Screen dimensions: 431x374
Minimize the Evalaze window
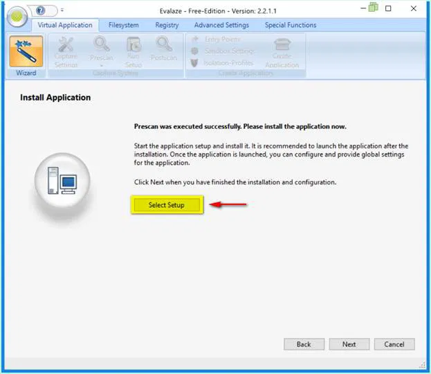pos(363,8)
